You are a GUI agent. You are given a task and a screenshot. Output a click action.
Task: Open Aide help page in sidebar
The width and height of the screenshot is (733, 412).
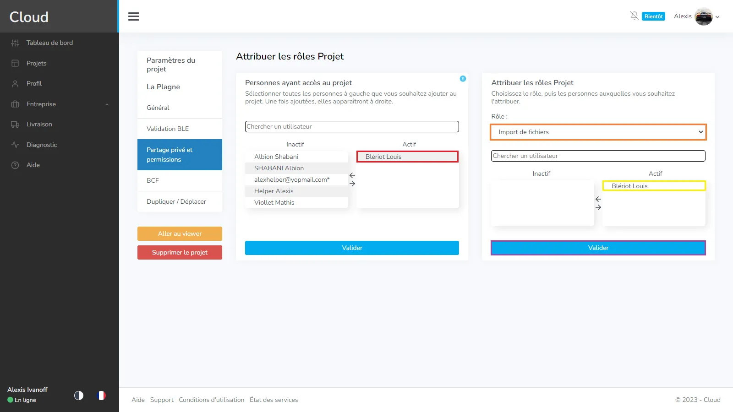click(x=33, y=165)
